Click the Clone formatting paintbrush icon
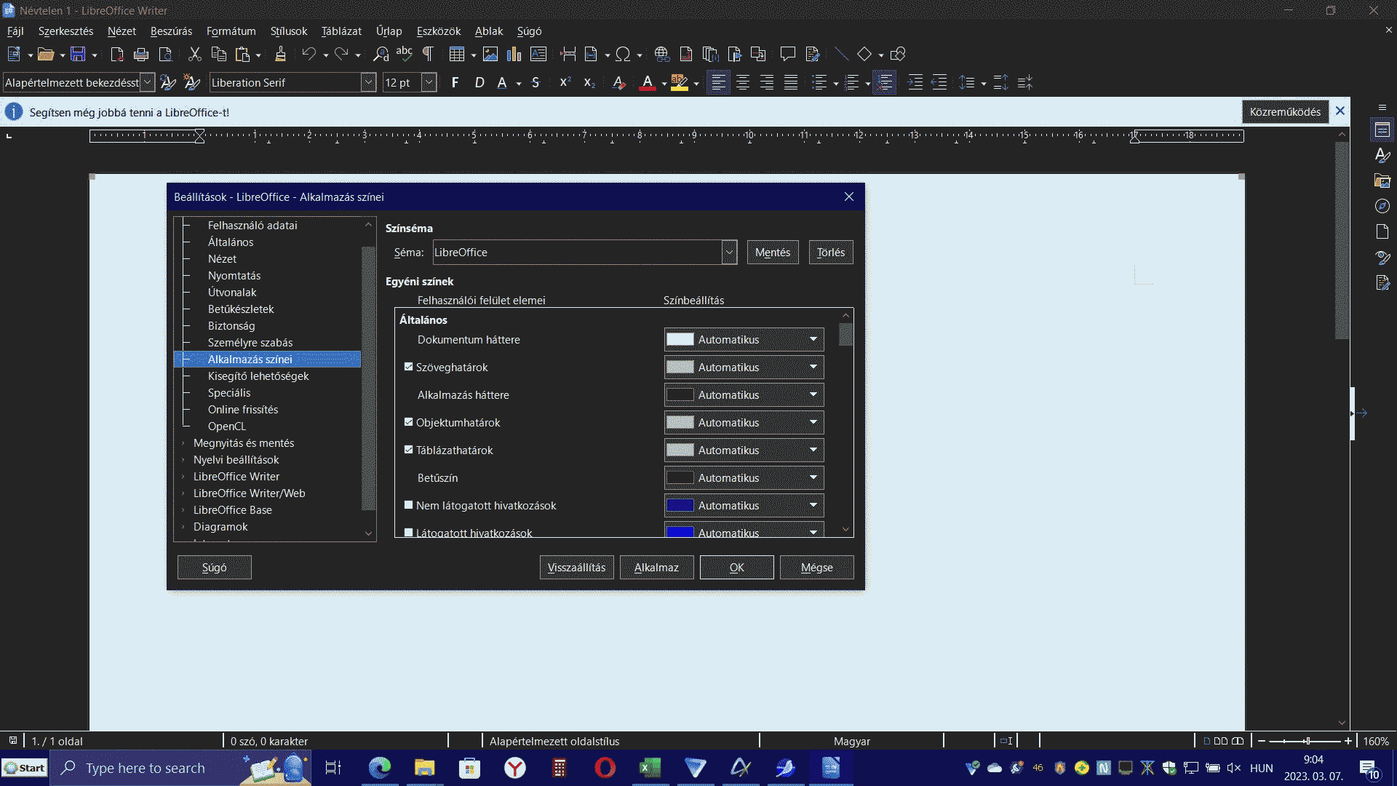Viewport: 1397px width, 786px height. pyautogui.click(x=280, y=54)
